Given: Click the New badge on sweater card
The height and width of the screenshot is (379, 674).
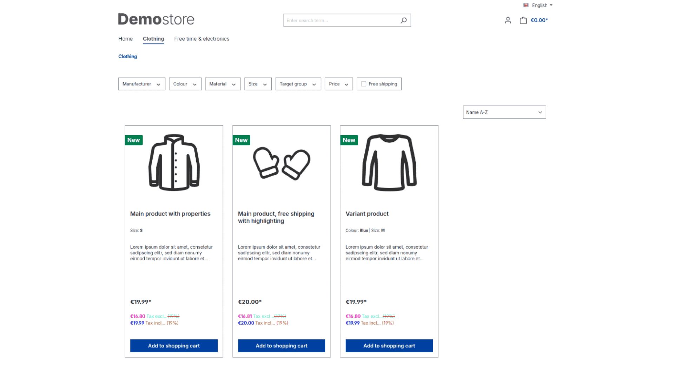Looking at the screenshot, I should (349, 140).
